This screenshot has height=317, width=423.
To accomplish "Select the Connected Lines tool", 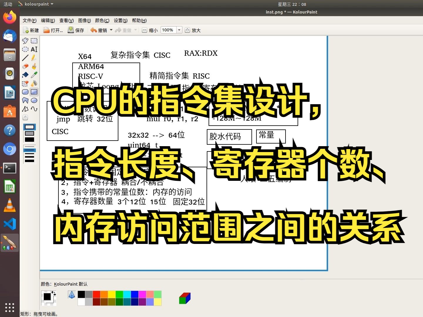I will point(25,109).
